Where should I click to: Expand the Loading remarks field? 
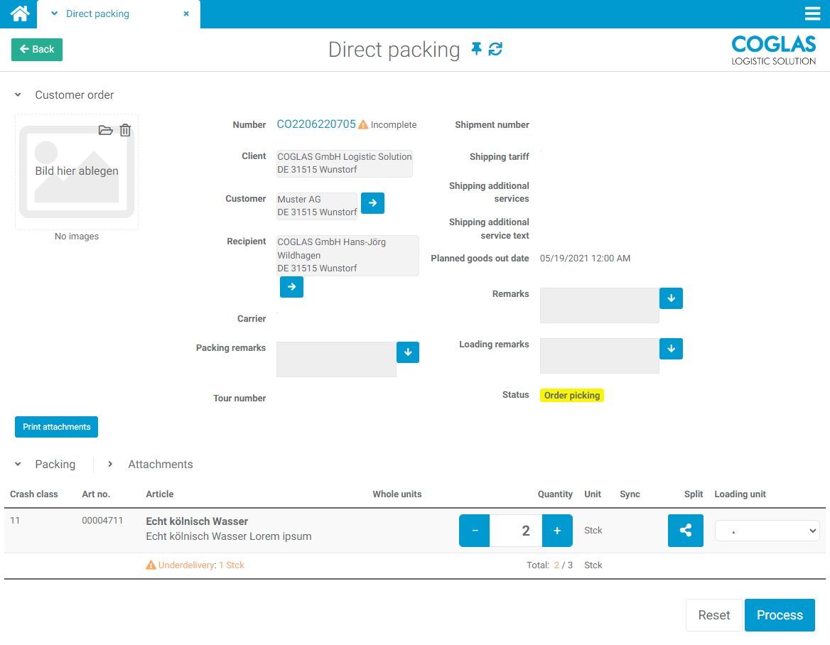(671, 349)
